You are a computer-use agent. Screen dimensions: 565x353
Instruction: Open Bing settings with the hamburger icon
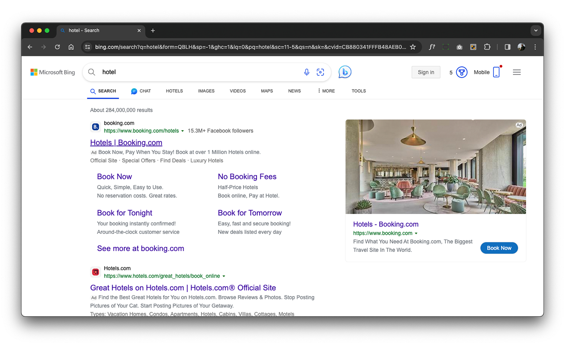pyautogui.click(x=516, y=72)
